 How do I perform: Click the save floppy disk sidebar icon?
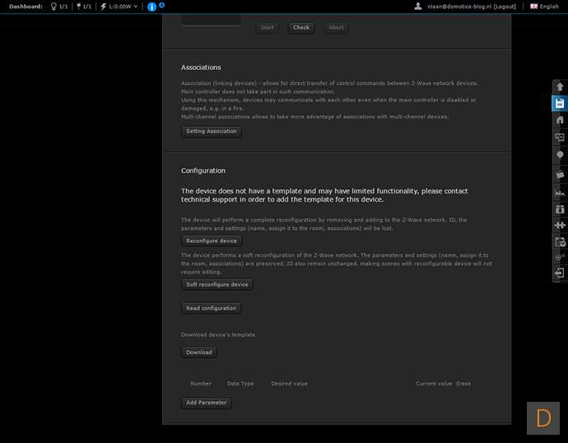[x=560, y=103]
